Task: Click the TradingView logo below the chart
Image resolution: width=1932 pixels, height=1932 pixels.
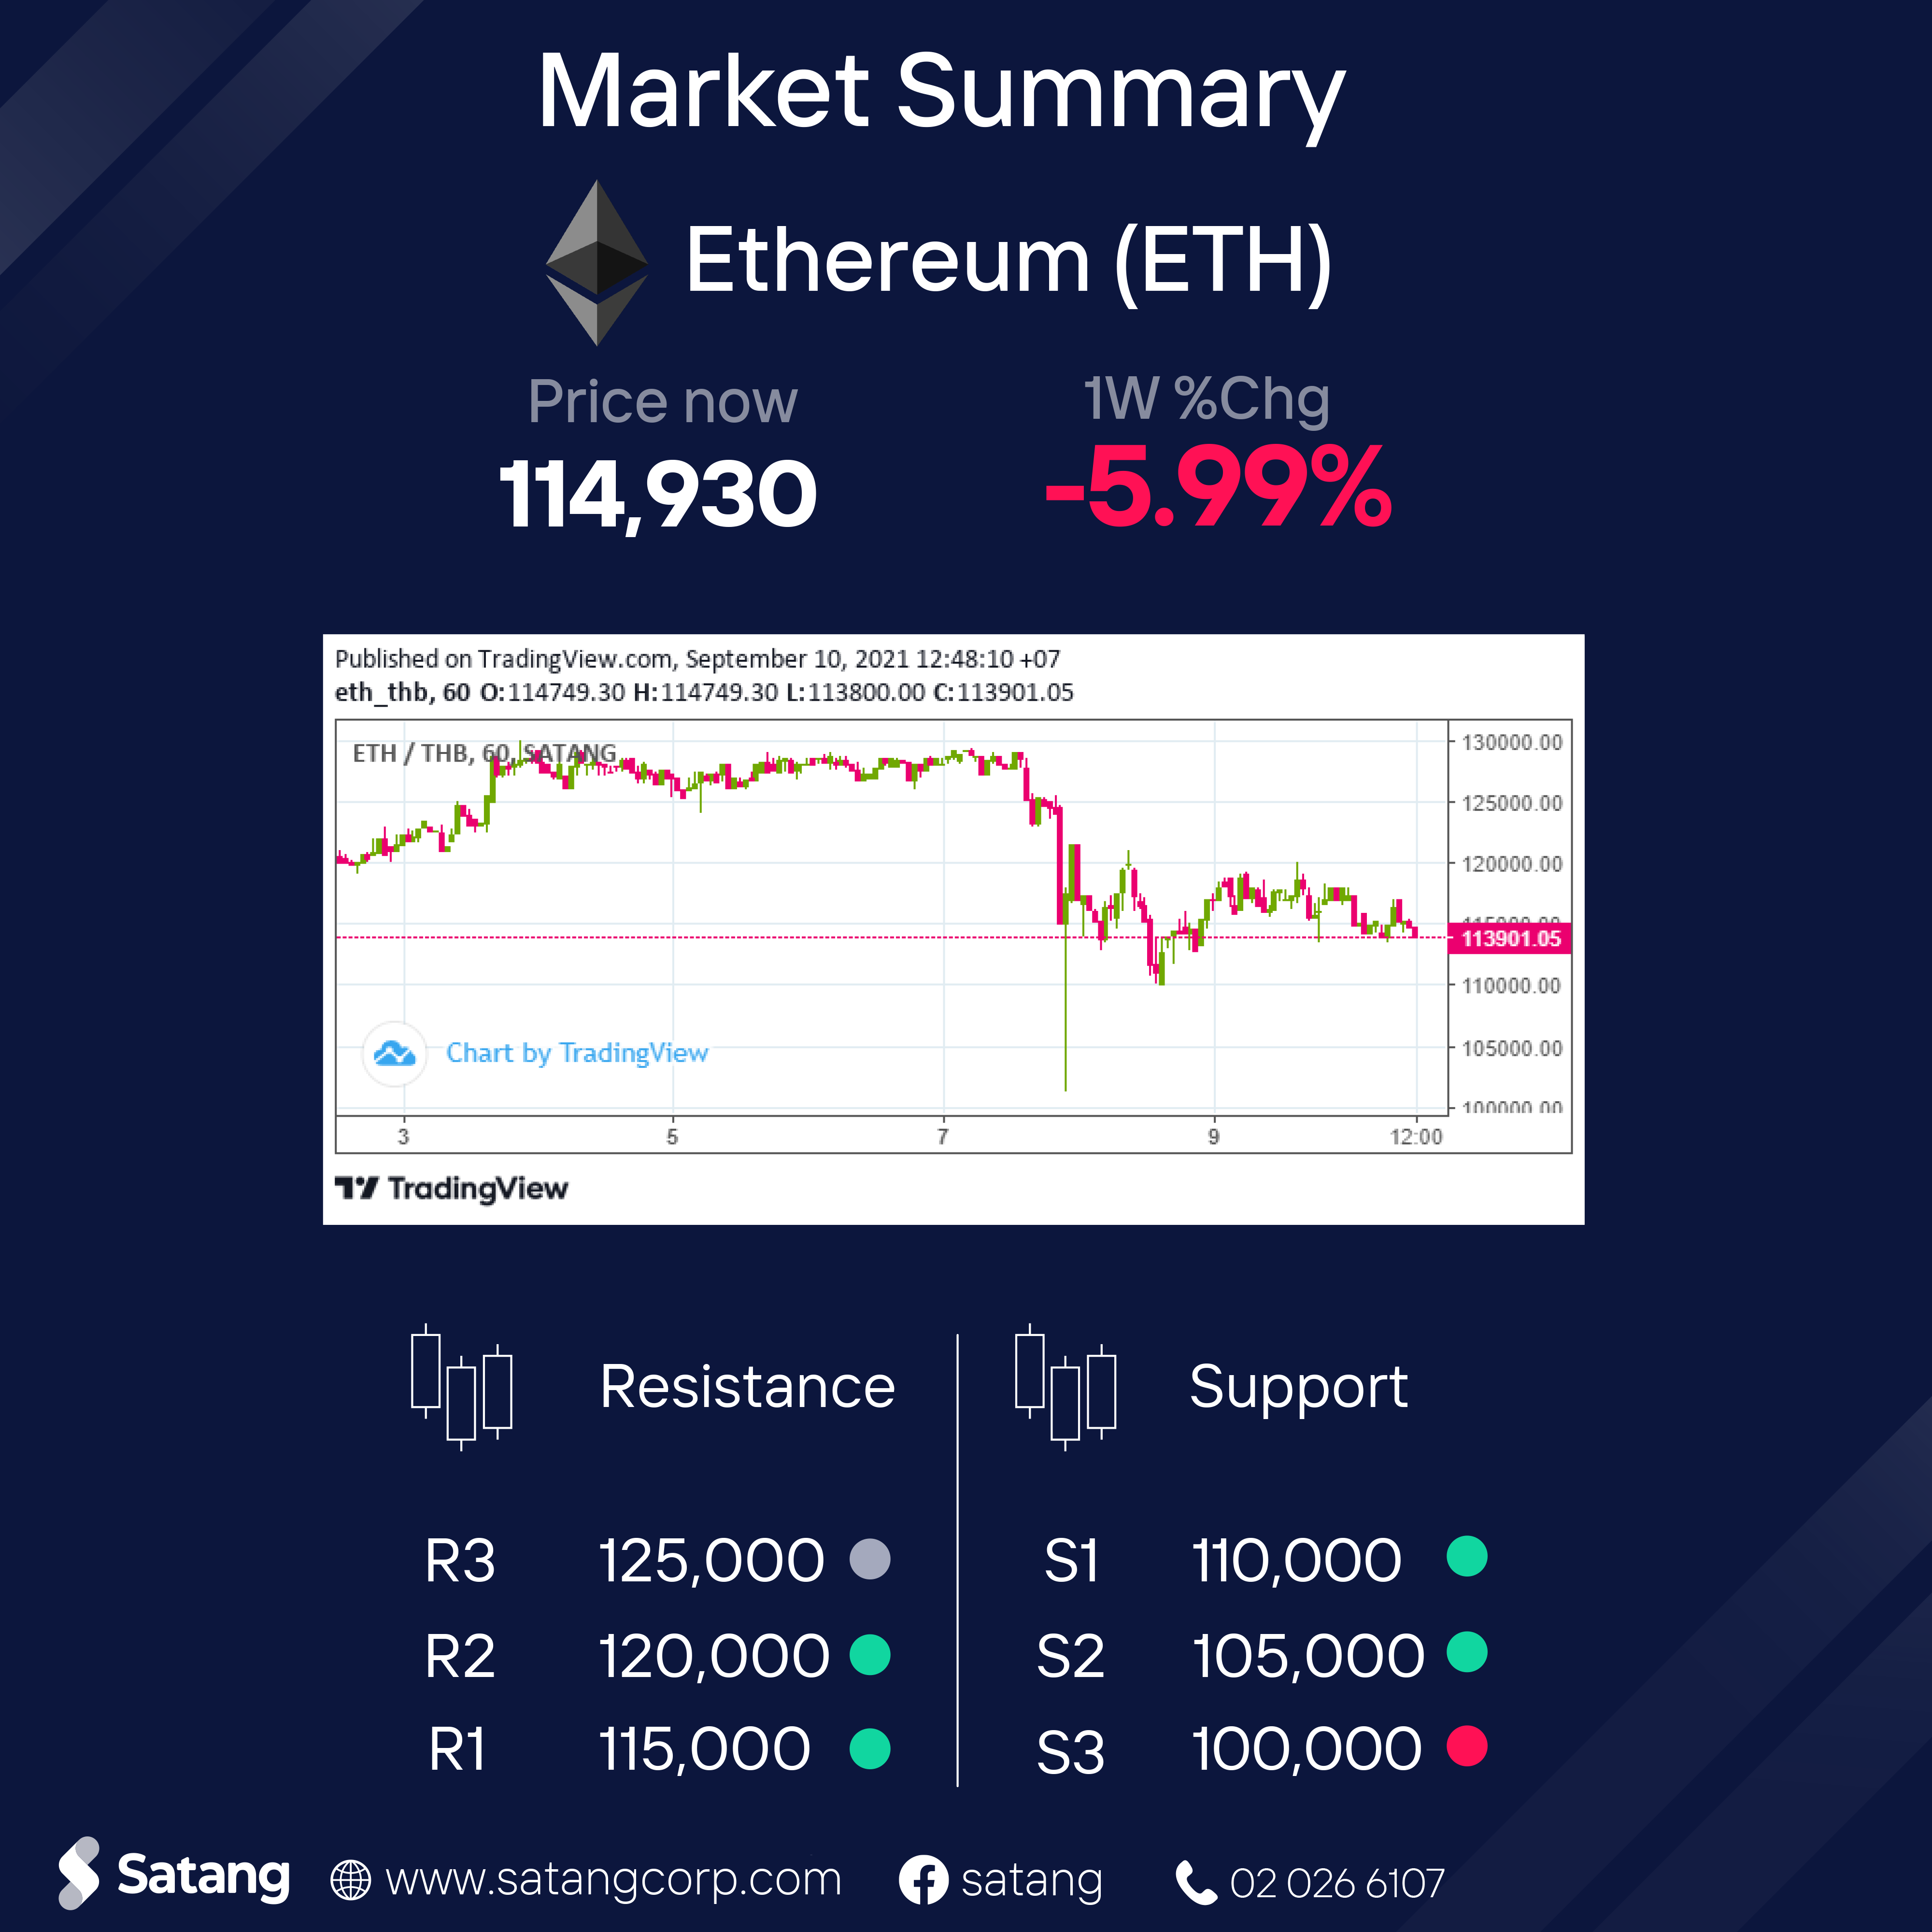Action: [x=452, y=1188]
